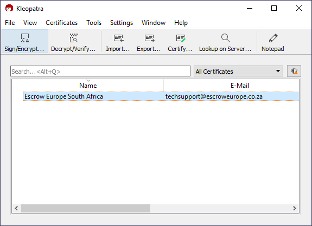Open the All Certificates filter dropdown
This screenshot has height=226, width=312.
pyautogui.click(x=238, y=71)
